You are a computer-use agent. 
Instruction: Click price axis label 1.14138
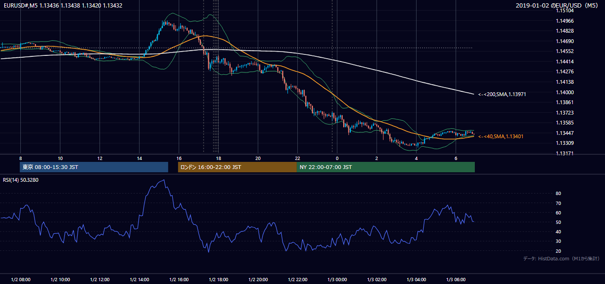point(565,82)
